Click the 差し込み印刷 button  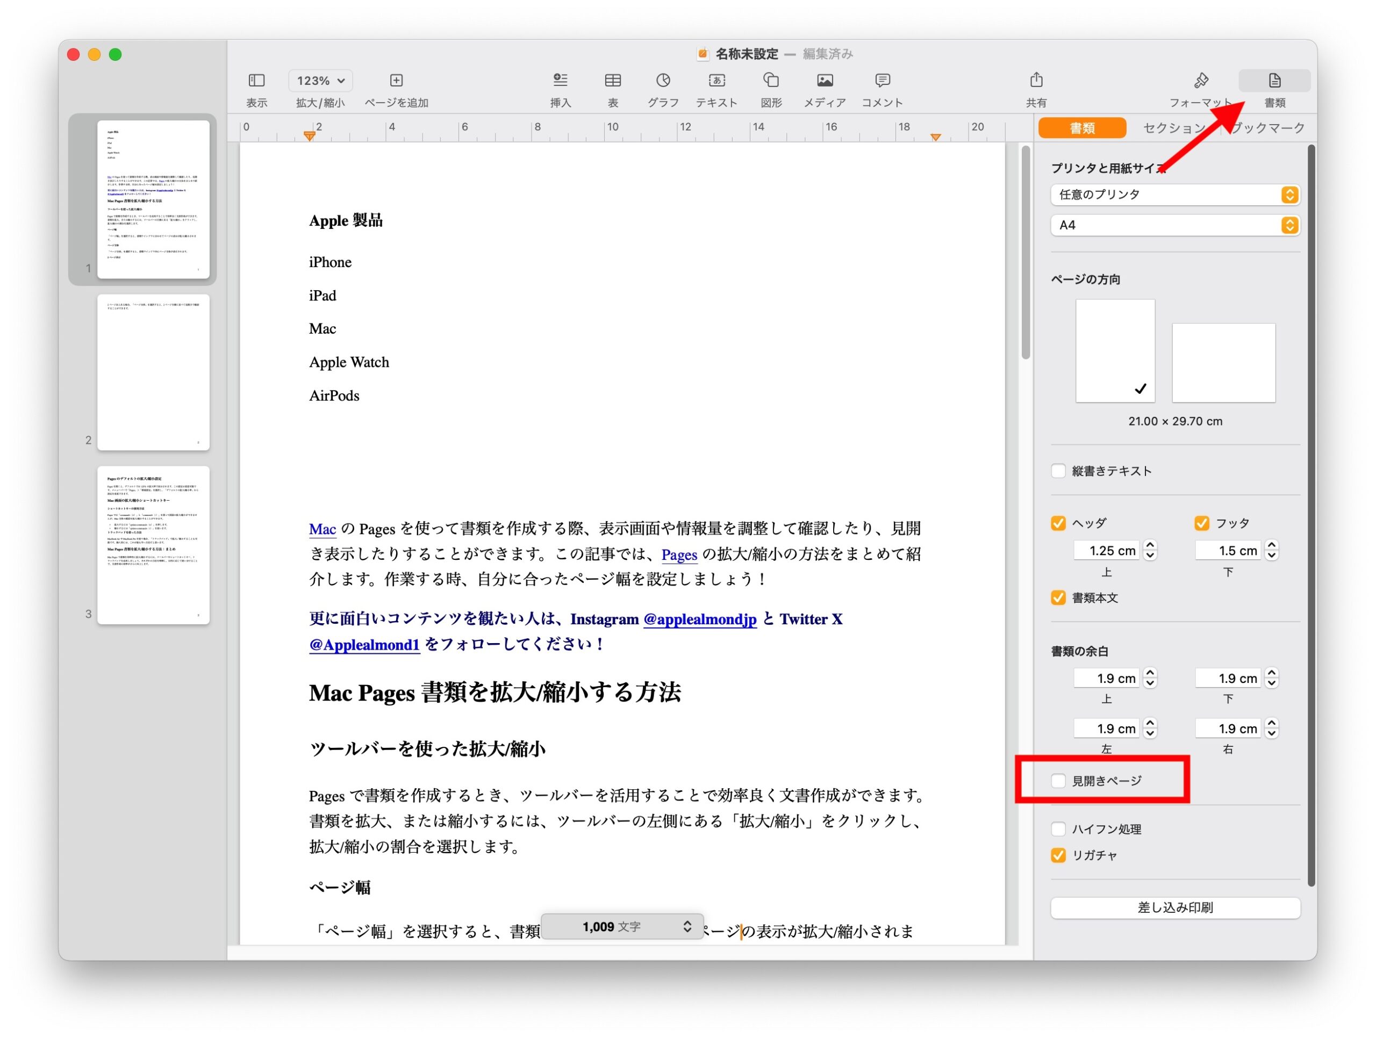tap(1174, 907)
